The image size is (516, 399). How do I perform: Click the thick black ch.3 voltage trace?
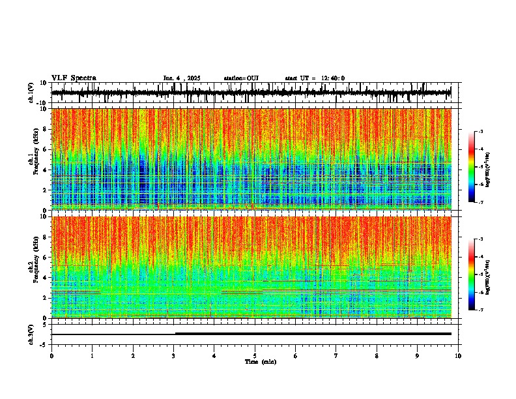coord(251,334)
